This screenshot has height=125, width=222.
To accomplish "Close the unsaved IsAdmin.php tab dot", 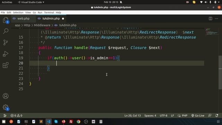I will [x=63, y=18].
